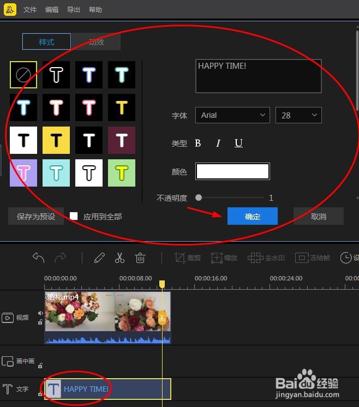Choose the yellow T on green style

(x=122, y=173)
